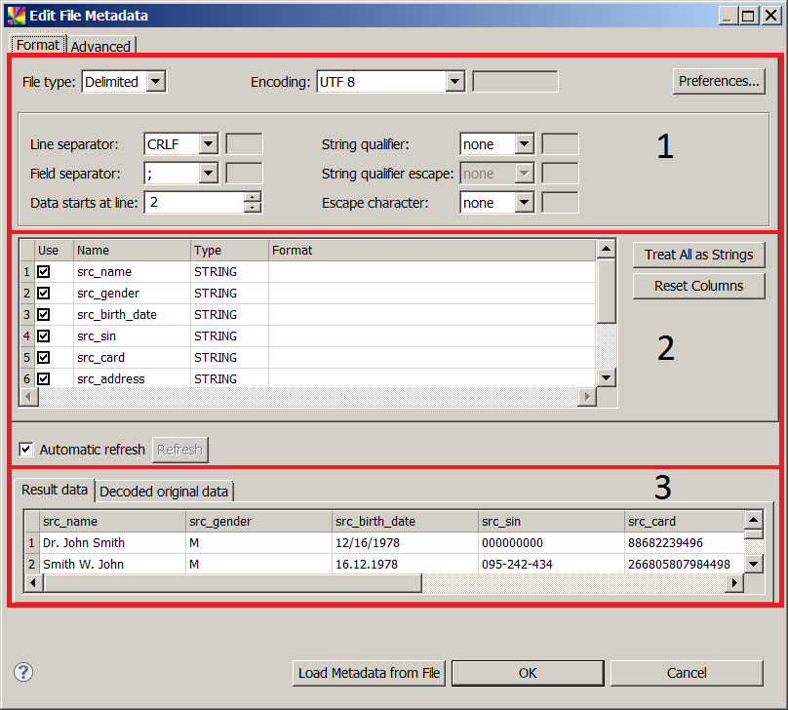
Task: Open the File type dropdown
Action: [x=156, y=82]
